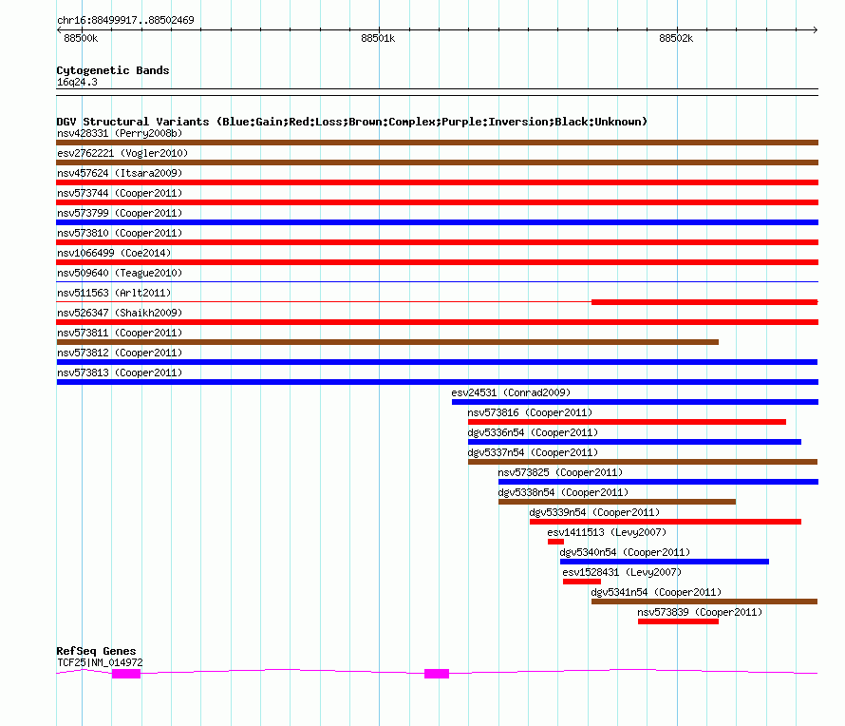Click the nsv428331 (Perry2008b) variant label
The image size is (845, 726).
coord(120,133)
